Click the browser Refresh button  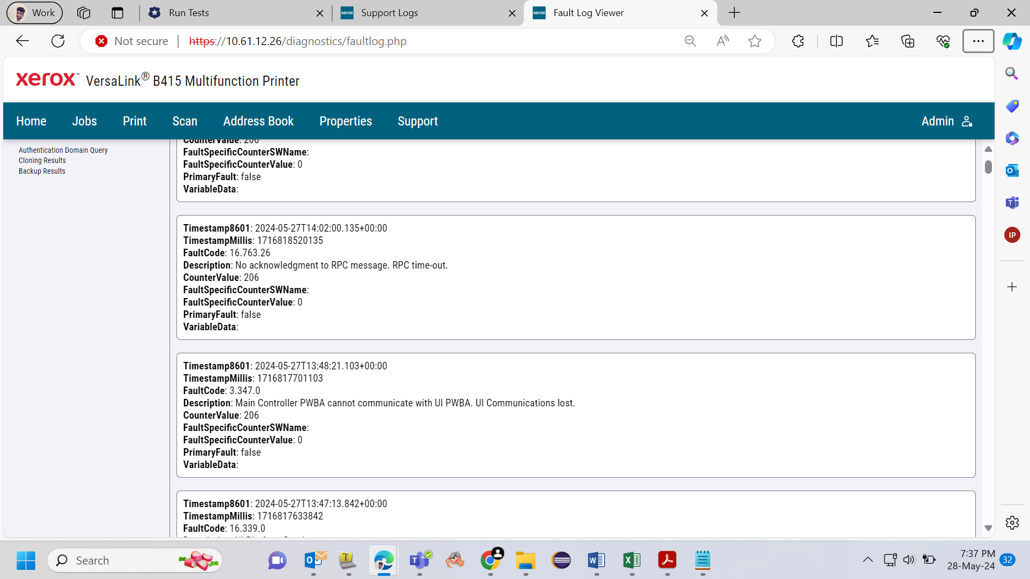click(x=58, y=41)
